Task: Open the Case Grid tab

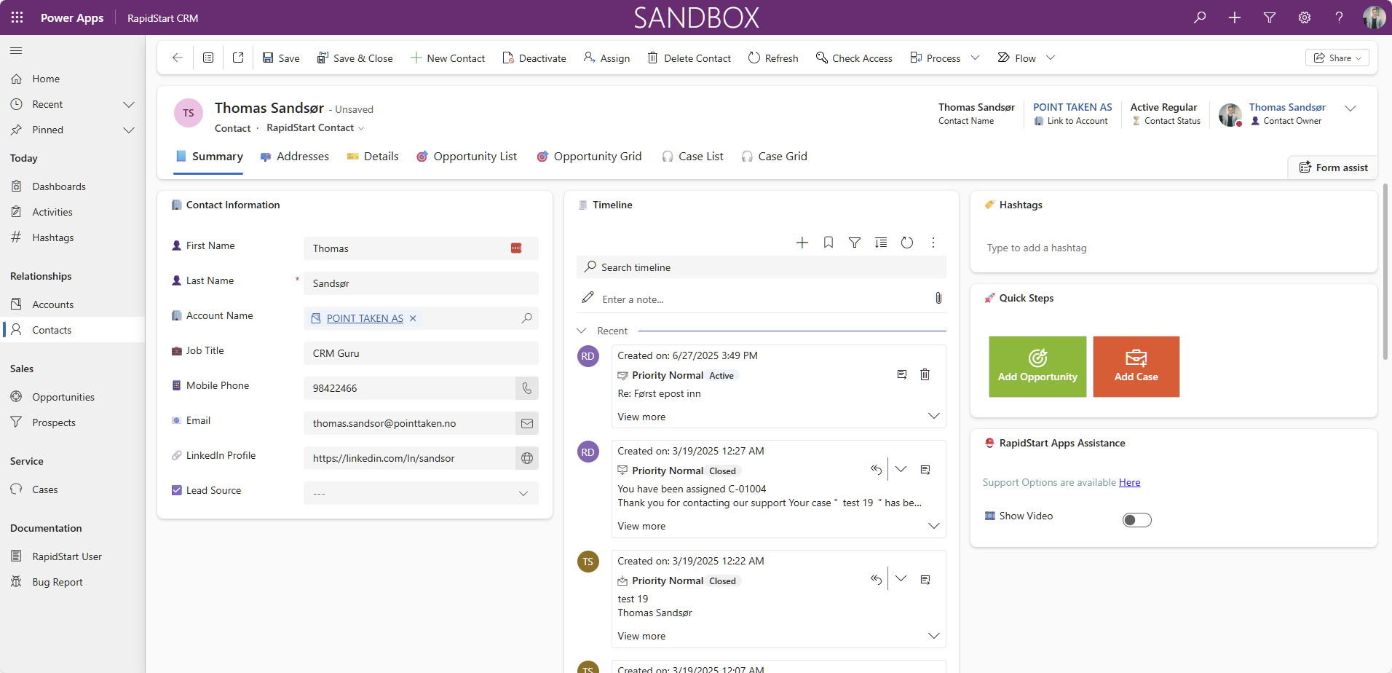Action: point(774,157)
